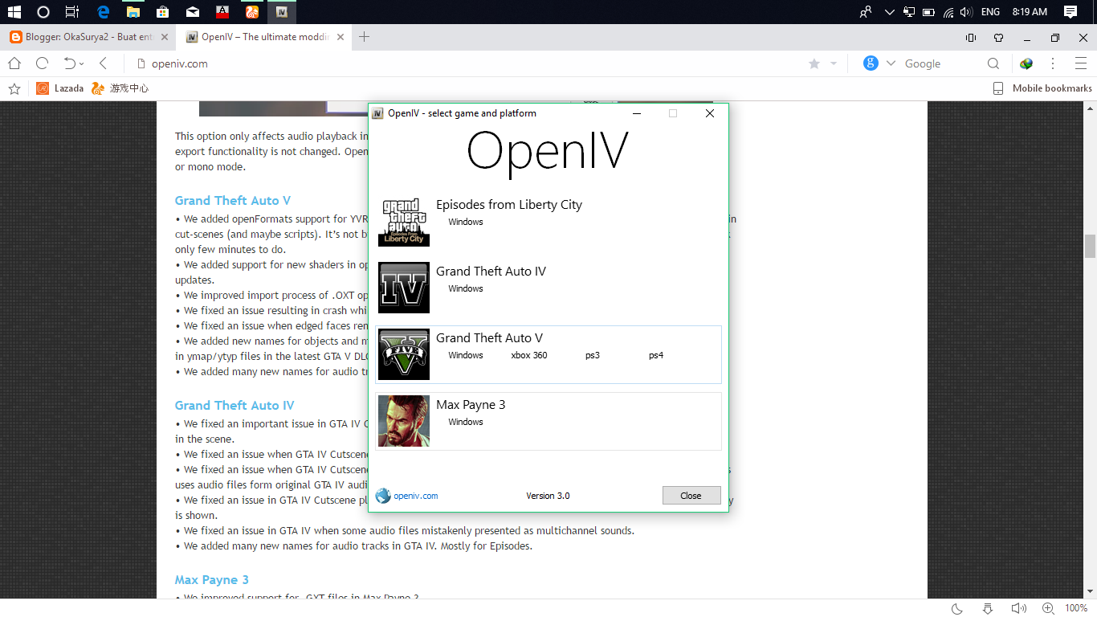The width and height of the screenshot is (1097, 617).
Task: Open openiv.com link in OpenIV dialog
Action: [x=416, y=496]
